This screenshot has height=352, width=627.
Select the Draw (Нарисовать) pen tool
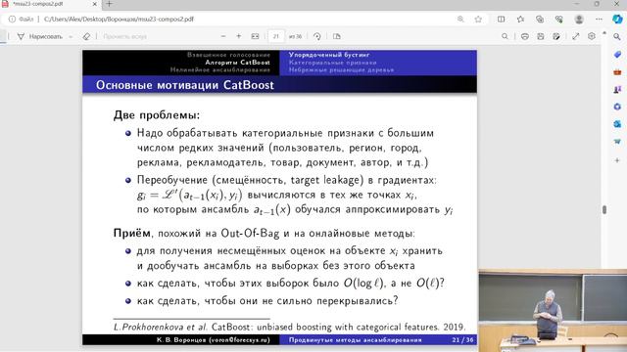click(39, 36)
